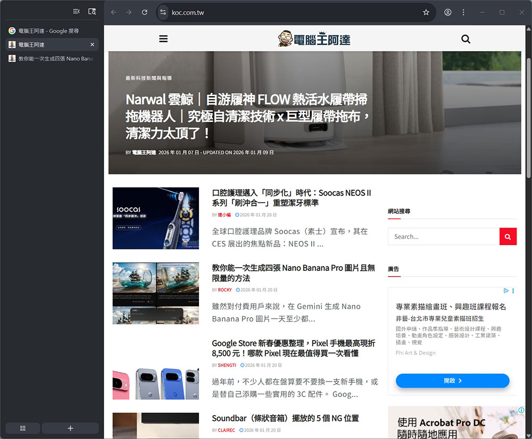Click Phi Art & Design advertiser text
Image resolution: width=532 pixels, height=439 pixels.
[415, 353]
